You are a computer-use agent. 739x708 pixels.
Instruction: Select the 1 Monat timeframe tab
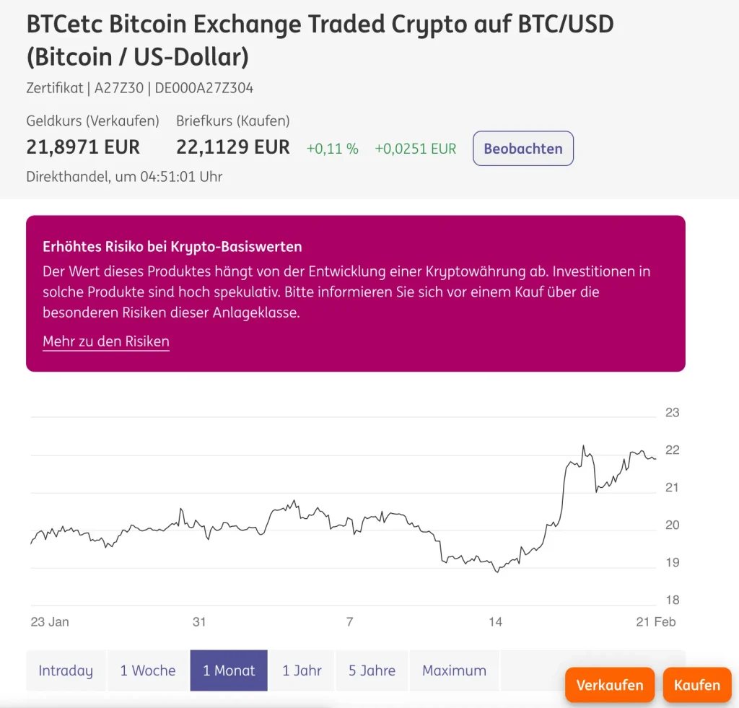tap(229, 670)
